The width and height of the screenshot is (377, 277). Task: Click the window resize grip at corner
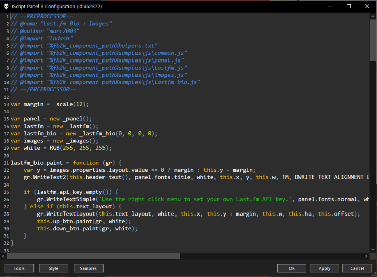pos(374,274)
